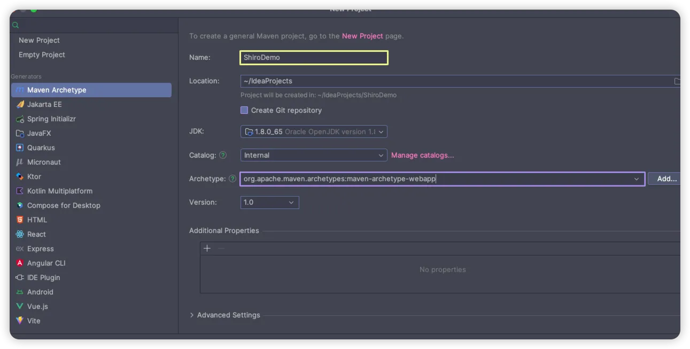Click the ShiroDemo Name text field

(x=314, y=58)
